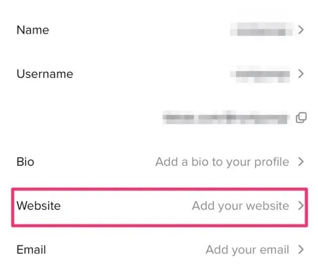Open the Email setting label

(x=31, y=249)
